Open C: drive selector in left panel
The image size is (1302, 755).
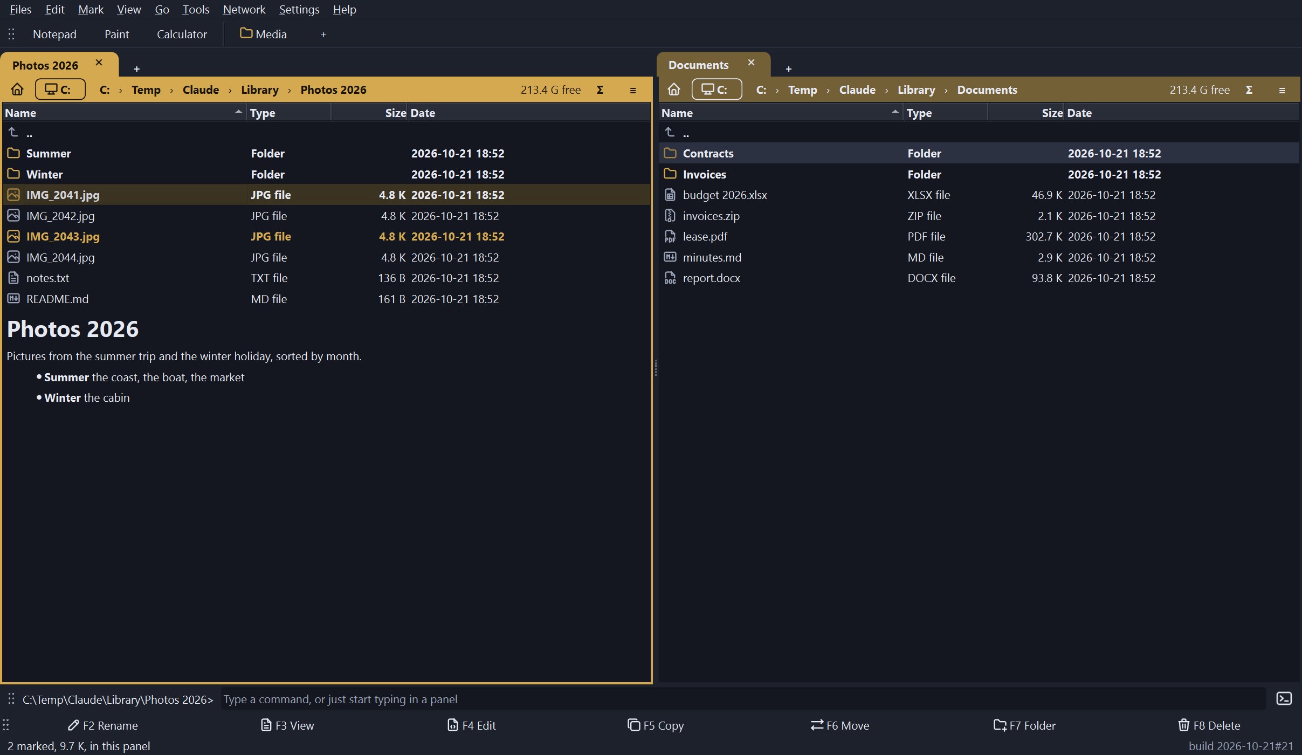(60, 90)
